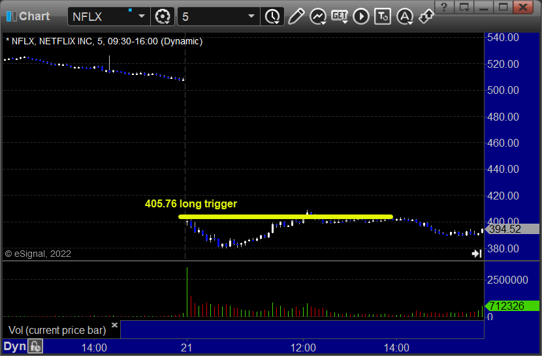
Task: Click the pin window icon
Action: [426, 16]
